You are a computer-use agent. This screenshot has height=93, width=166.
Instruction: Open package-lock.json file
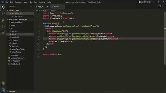pyautogui.click(x=17, y=58)
